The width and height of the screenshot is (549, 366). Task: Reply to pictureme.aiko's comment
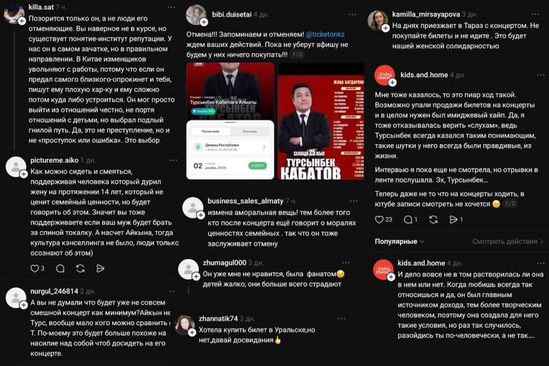60,268
